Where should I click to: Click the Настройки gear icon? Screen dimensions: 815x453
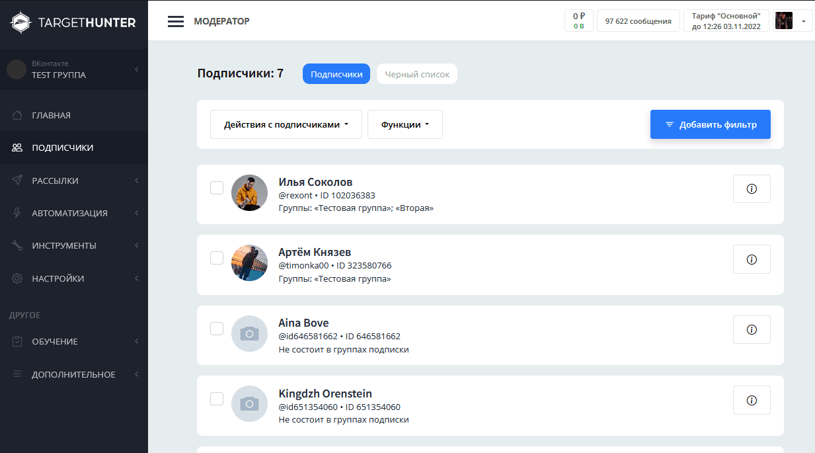tap(18, 278)
